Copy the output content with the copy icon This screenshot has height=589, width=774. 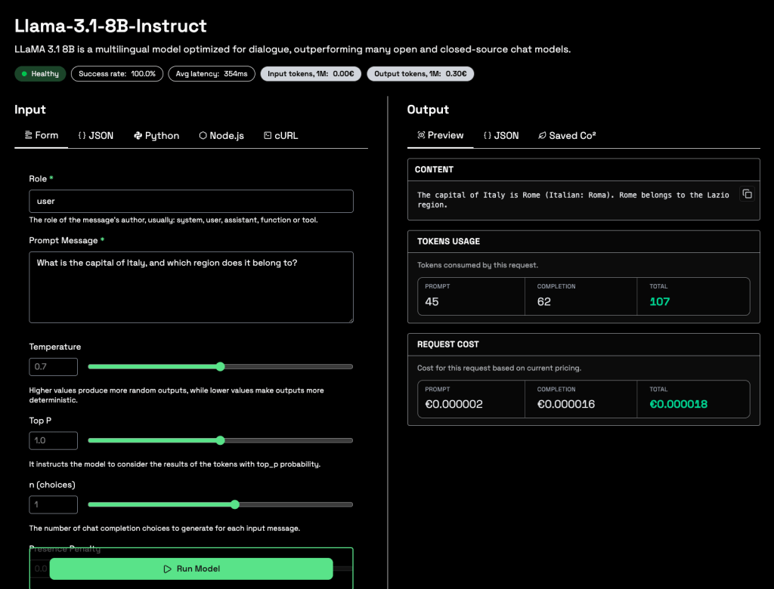747,194
